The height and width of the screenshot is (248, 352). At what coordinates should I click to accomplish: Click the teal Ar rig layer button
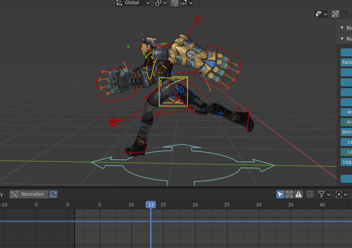347,122
